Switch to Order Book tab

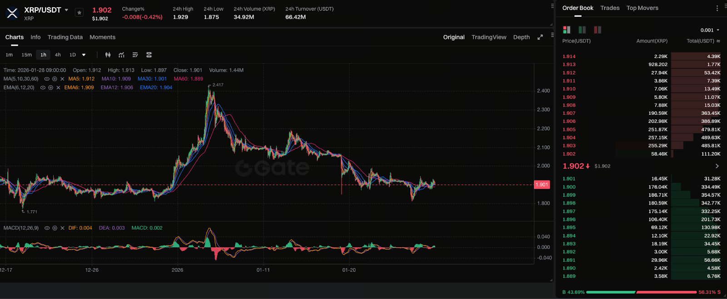578,8
